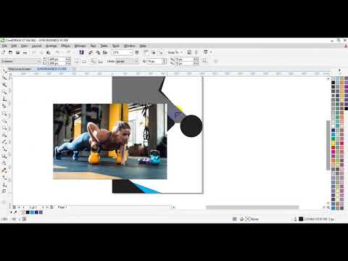Select the Color Eyedropper tool

pos(4,170)
